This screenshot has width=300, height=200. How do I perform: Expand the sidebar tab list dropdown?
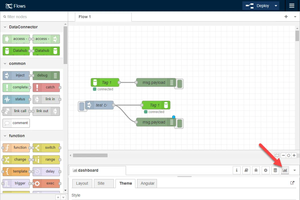pyautogui.click(x=295, y=170)
